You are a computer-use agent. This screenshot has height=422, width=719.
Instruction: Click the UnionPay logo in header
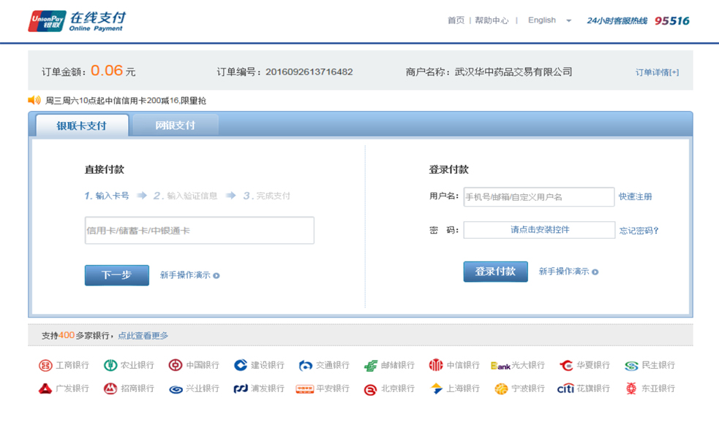[x=47, y=21]
